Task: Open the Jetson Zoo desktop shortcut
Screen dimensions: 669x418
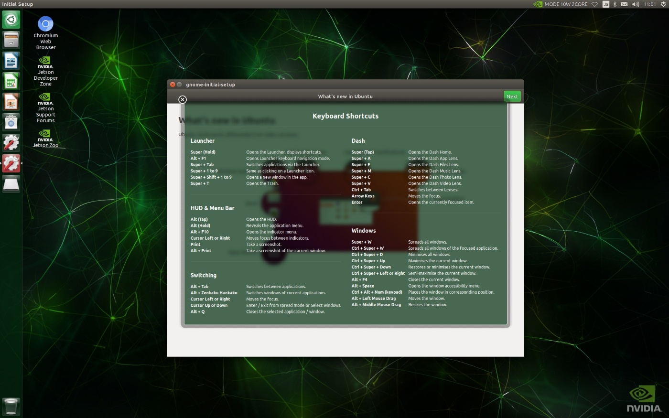Action: 45,139
